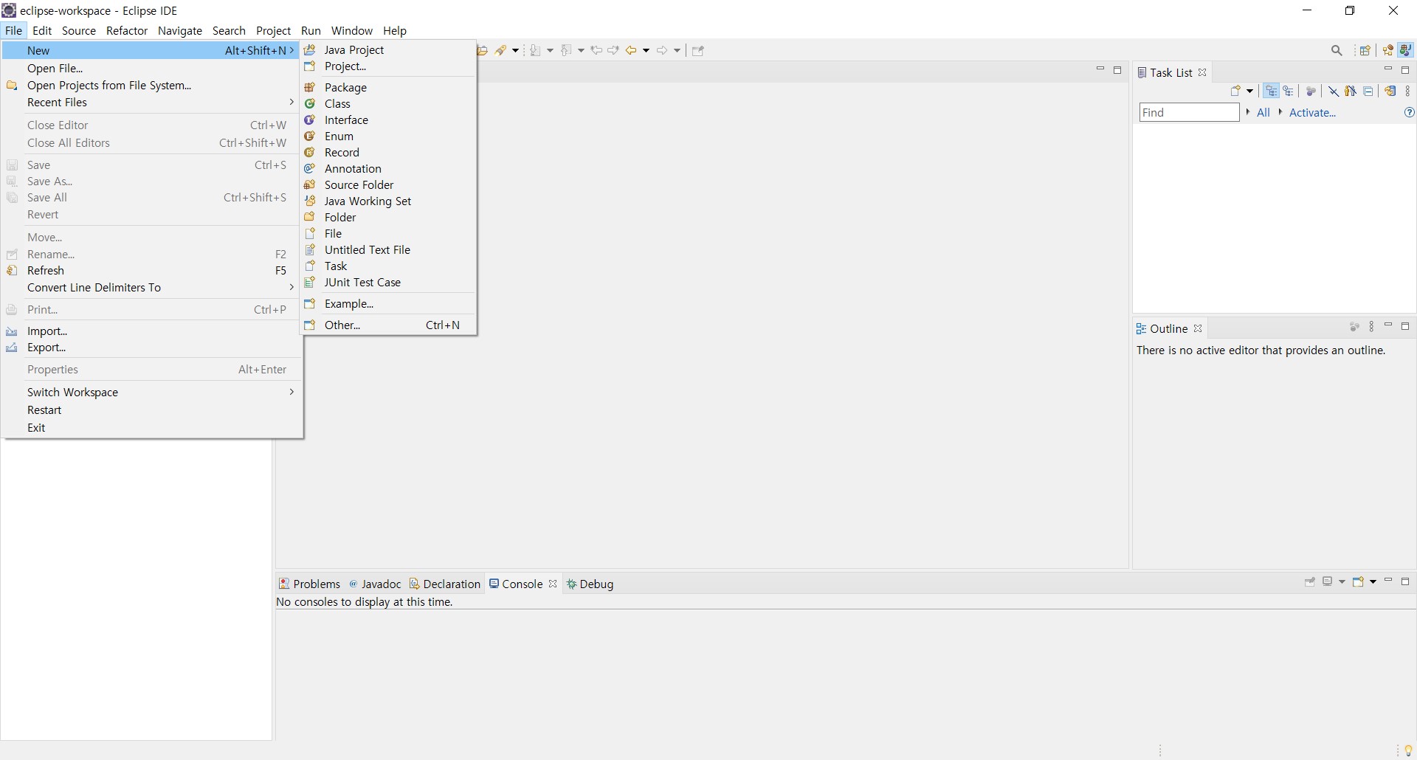Open dropdown arrow beside Back navigation
This screenshot has height=760, width=1417.
click(647, 50)
